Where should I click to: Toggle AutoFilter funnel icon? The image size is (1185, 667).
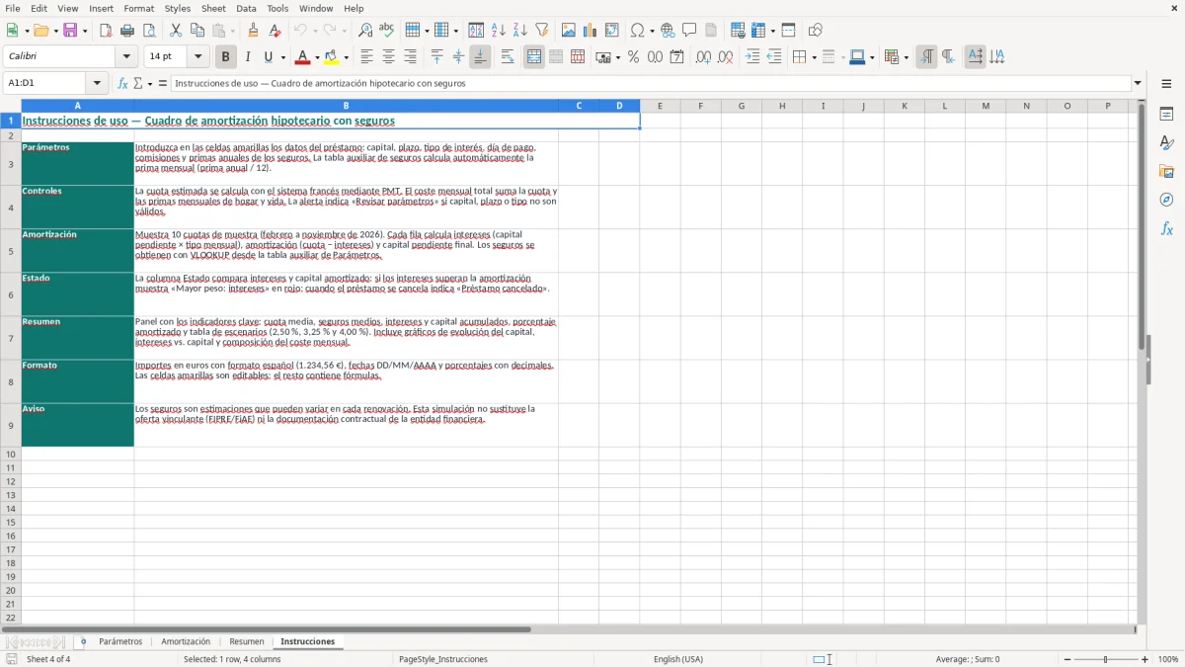[542, 31]
